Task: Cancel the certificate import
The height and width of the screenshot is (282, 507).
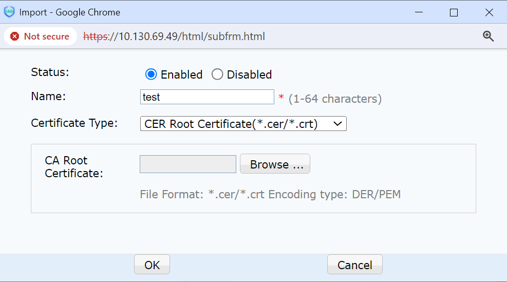Action: (x=354, y=265)
